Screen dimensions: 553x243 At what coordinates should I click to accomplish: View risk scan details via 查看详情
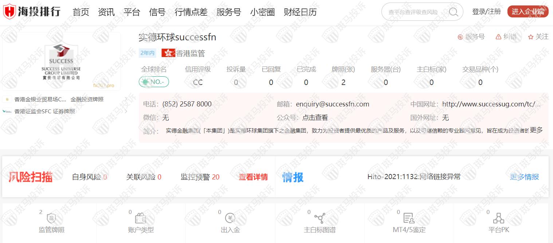click(253, 177)
